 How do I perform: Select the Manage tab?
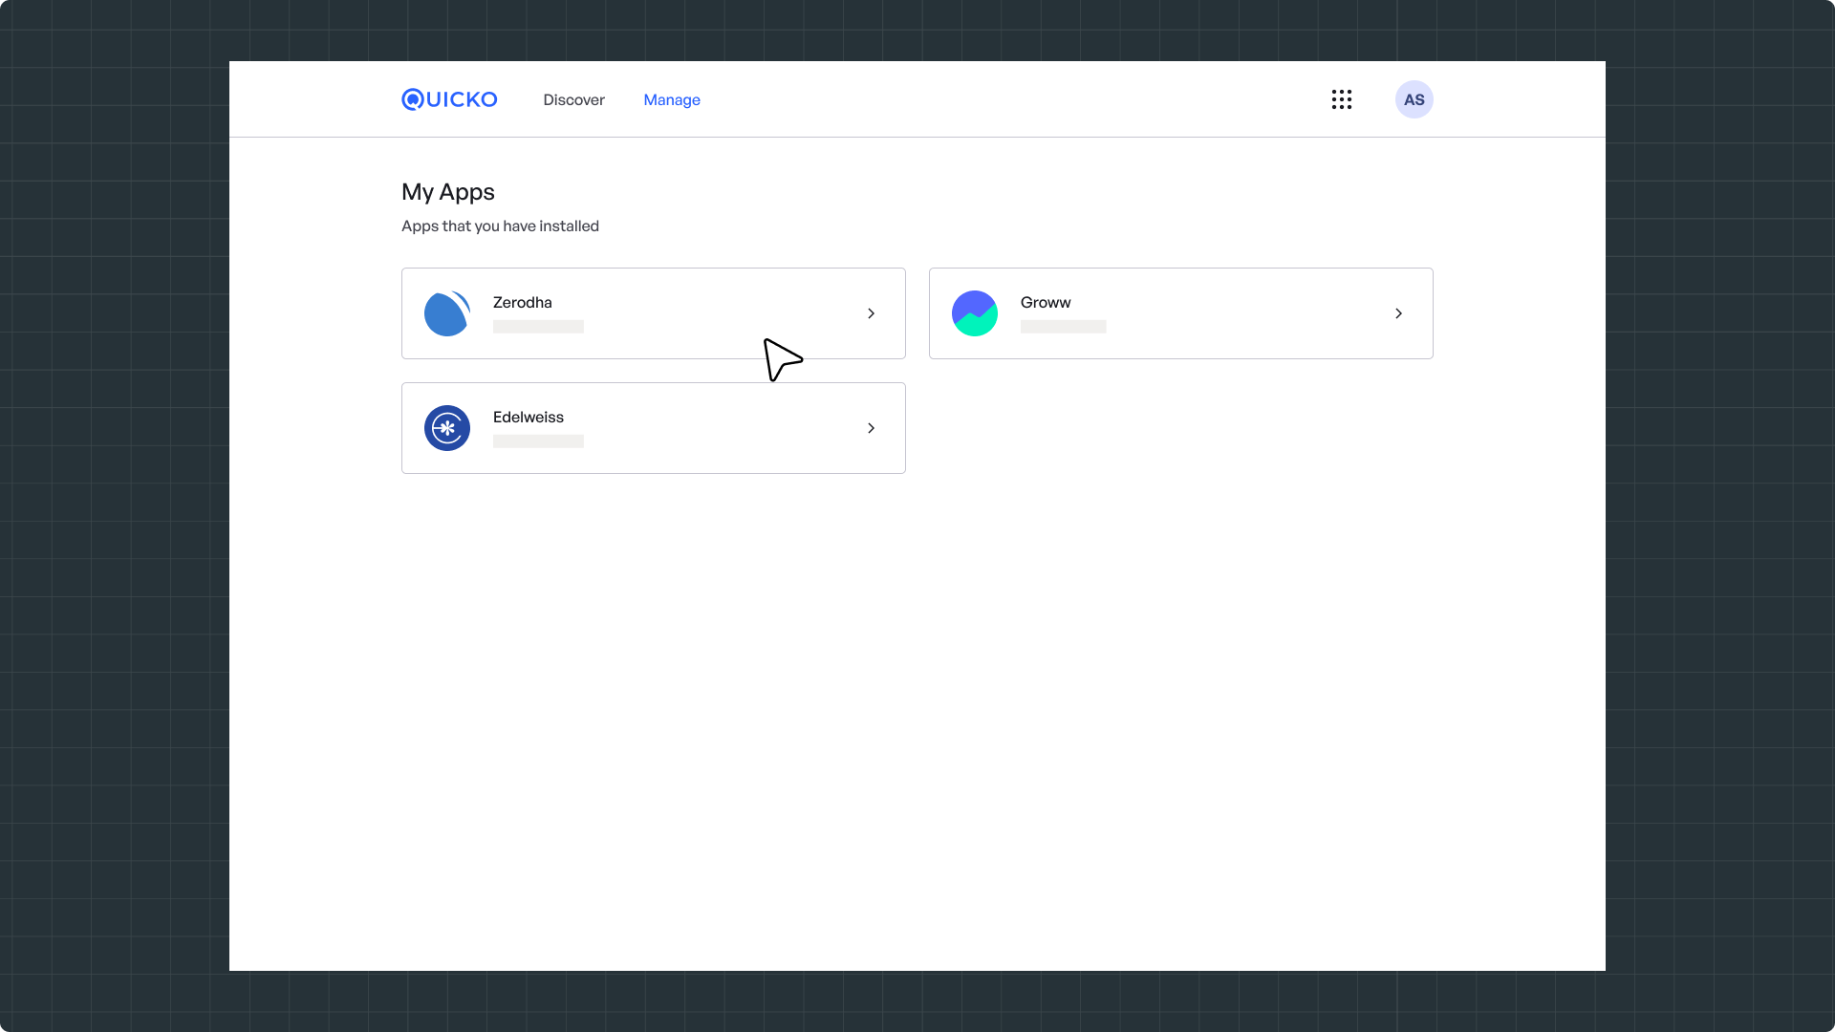pos(671,99)
